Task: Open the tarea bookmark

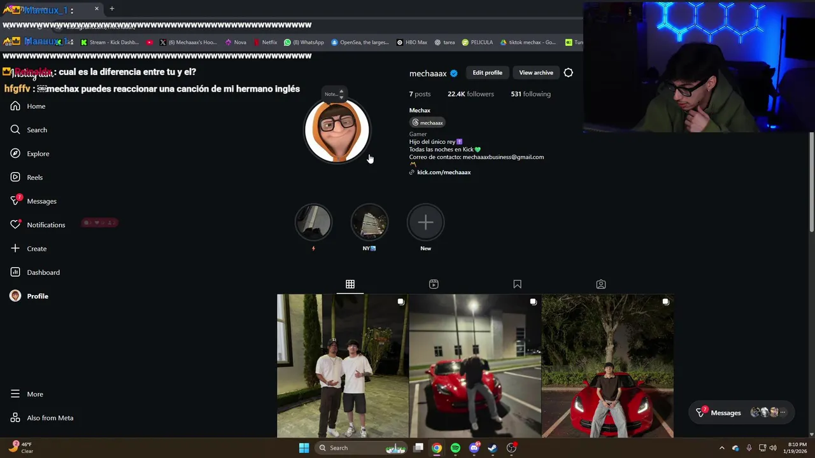Action: (444, 43)
